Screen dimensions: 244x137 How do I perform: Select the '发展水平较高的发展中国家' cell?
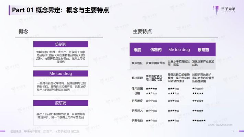coord(179,63)
